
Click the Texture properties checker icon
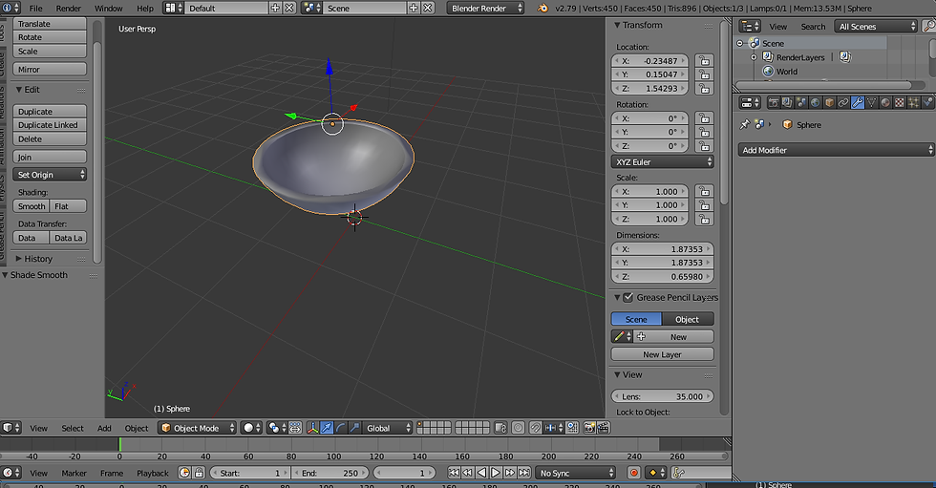point(899,102)
